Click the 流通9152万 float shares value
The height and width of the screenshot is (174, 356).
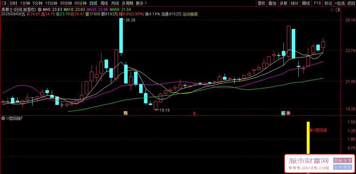click(x=172, y=14)
